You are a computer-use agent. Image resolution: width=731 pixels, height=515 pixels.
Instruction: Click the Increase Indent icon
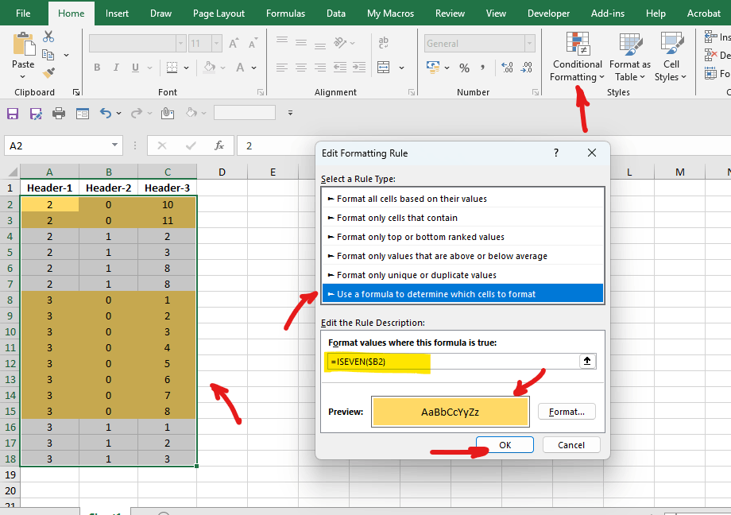click(359, 68)
